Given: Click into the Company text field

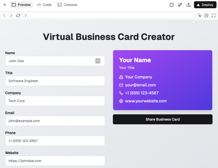Looking at the screenshot, I should click(x=55, y=101).
